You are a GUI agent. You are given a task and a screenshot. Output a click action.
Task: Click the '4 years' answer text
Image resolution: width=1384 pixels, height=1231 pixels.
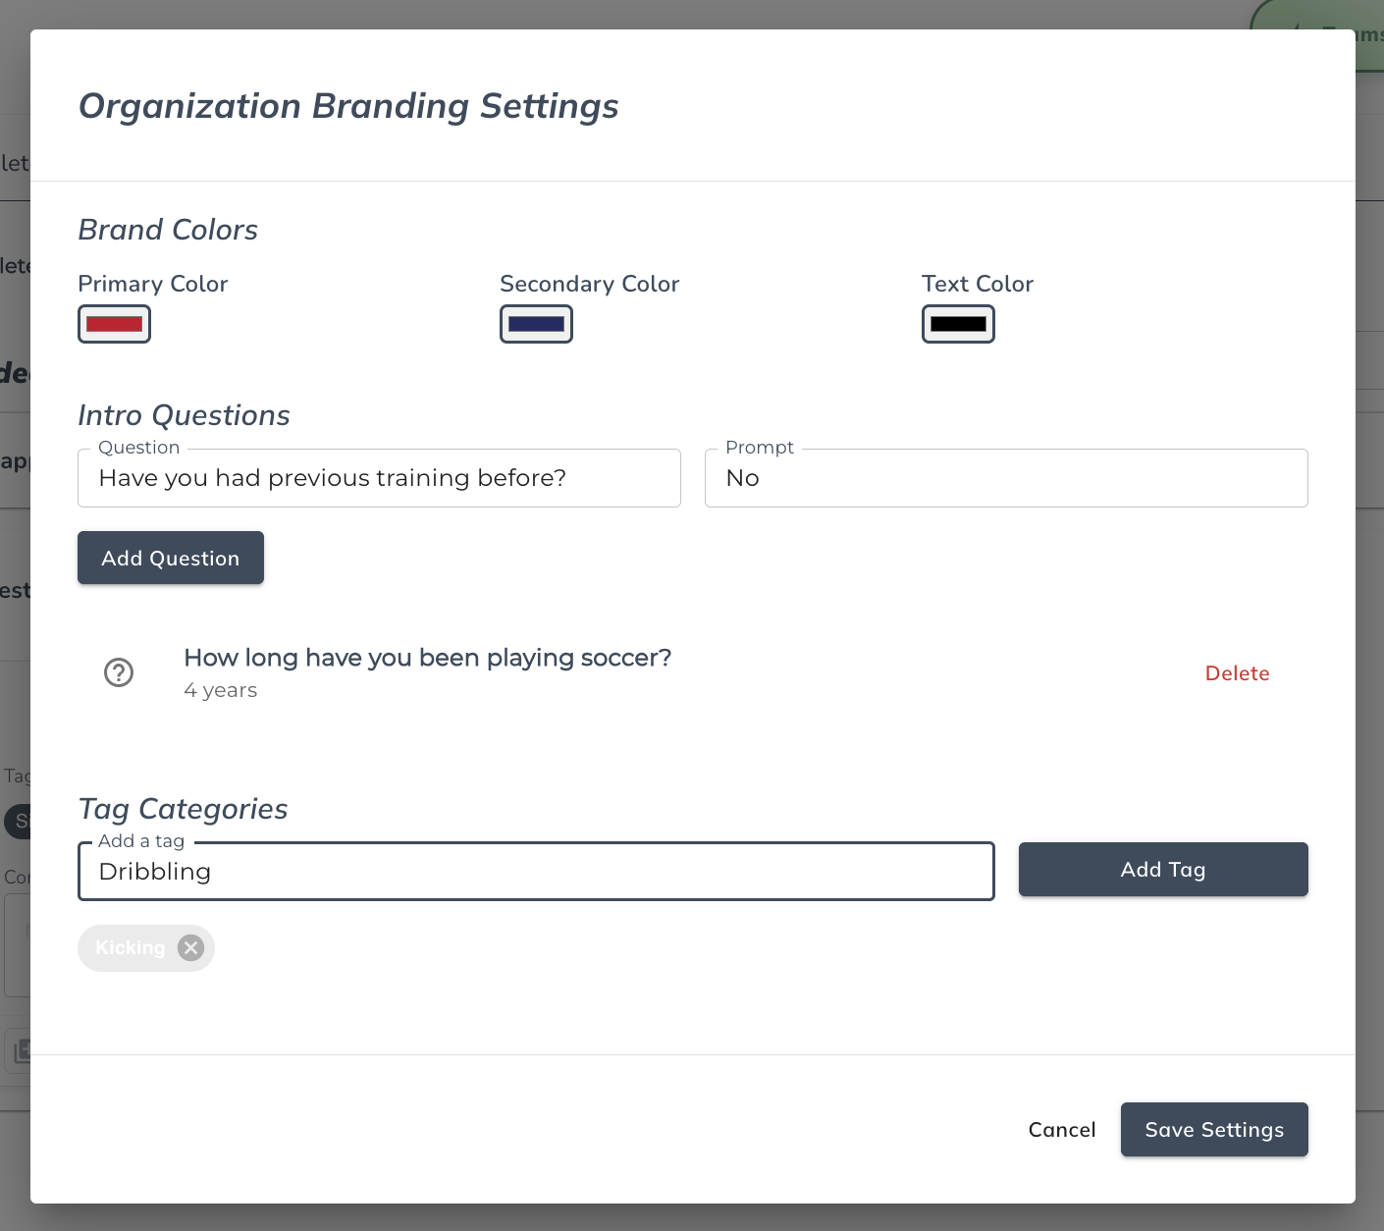click(221, 690)
